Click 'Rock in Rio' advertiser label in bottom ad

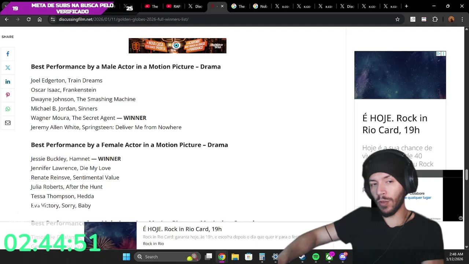click(153, 243)
